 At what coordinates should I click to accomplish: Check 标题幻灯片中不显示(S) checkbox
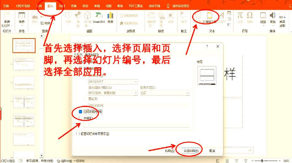[x=77, y=134]
